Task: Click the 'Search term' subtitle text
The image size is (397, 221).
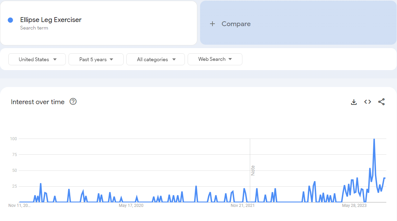Action: click(34, 28)
